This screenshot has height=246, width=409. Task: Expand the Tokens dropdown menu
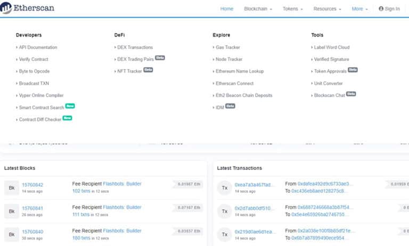(x=293, y=9)
